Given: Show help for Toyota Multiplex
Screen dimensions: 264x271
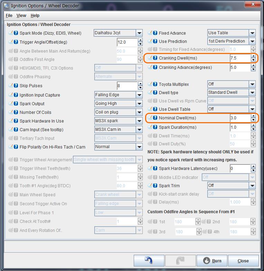Looking at the screenshot, I should [x=155, y=84].
